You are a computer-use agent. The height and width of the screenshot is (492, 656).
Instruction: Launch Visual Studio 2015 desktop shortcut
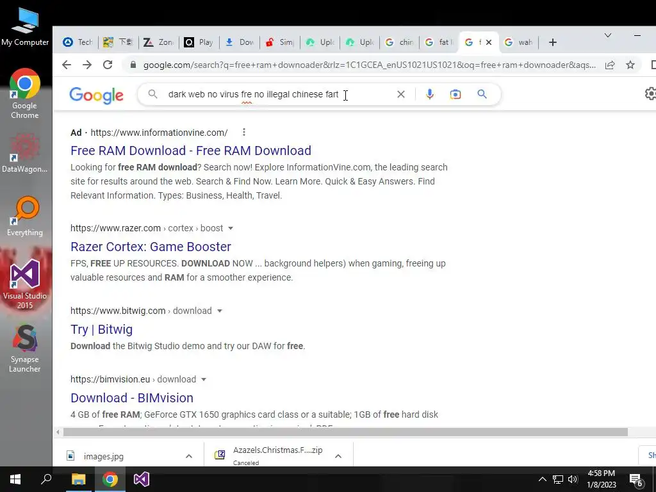point(25,284)
